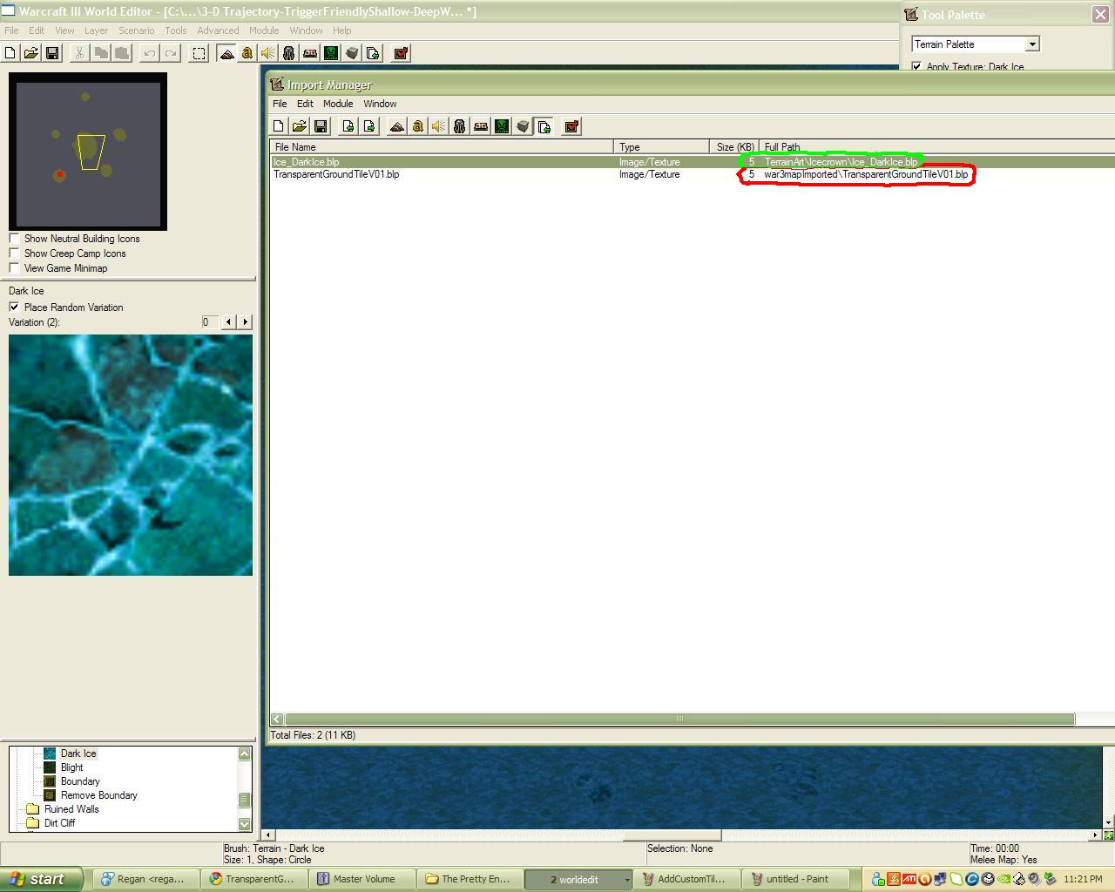The width and height of the screenshot is (1115, 892).
Task: Open AI Editor icon in main toolbar
Action: pyautogui.click(x=330, y=53)
